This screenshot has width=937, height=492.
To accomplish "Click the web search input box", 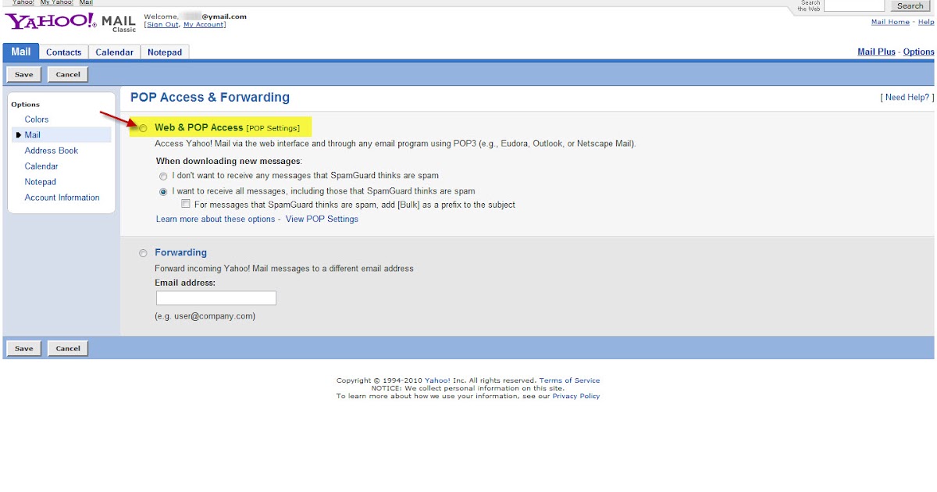I will (854, 5).
